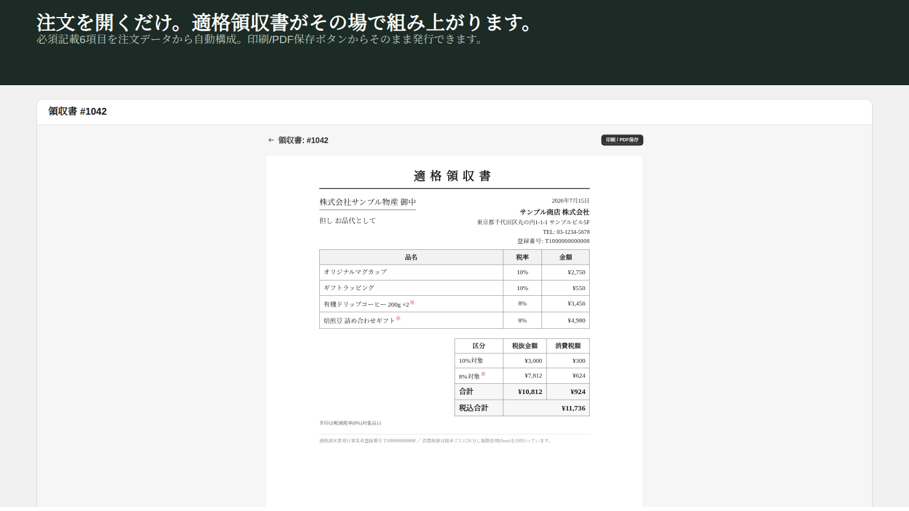Select the 適格領収書 title text
The image size is (909, 511).
pos(452,176)
